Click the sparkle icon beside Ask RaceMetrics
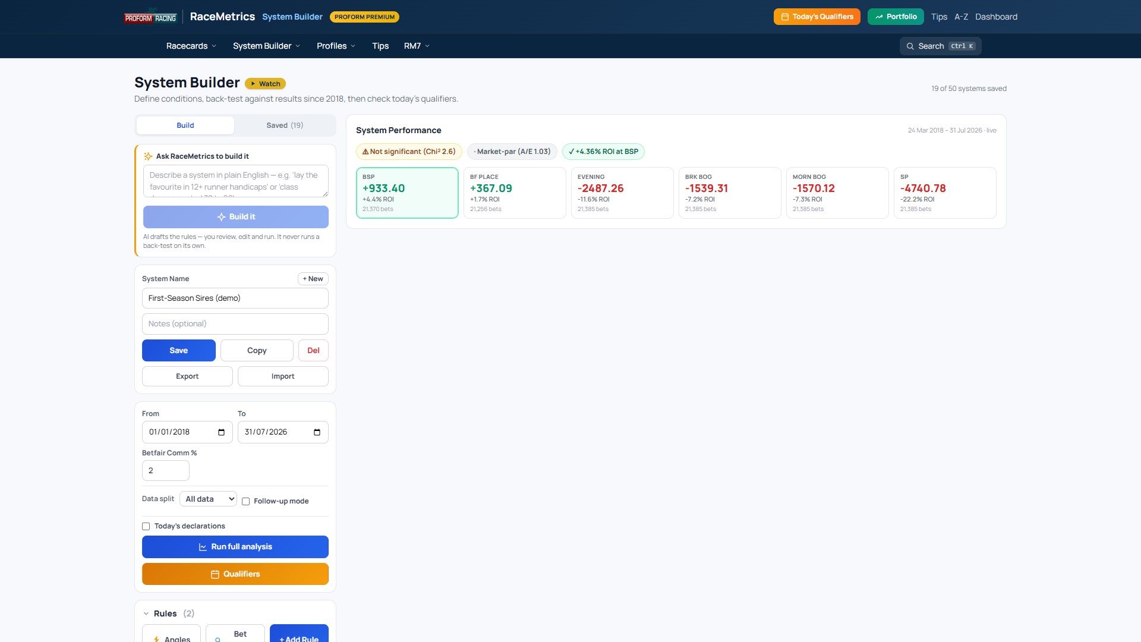Viewport: 1141px width, 642px height. (x=148, y=156)
